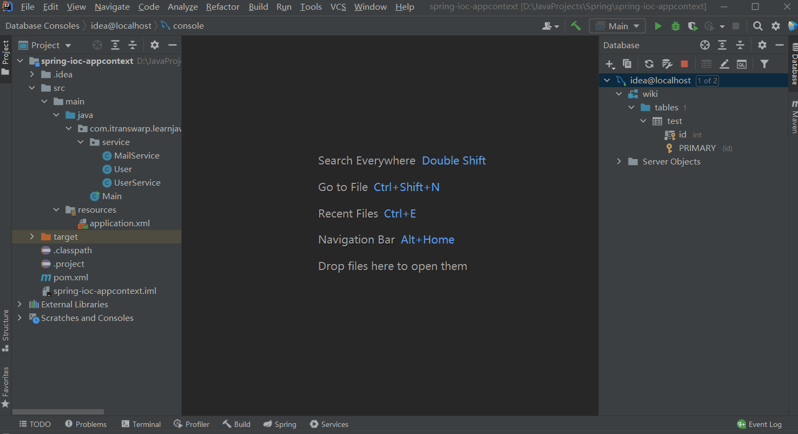The height and width of the screenshot is (434, 798).
Task: Open IDE settings gear in main toolbar
Action: click(x=775, y=26)
